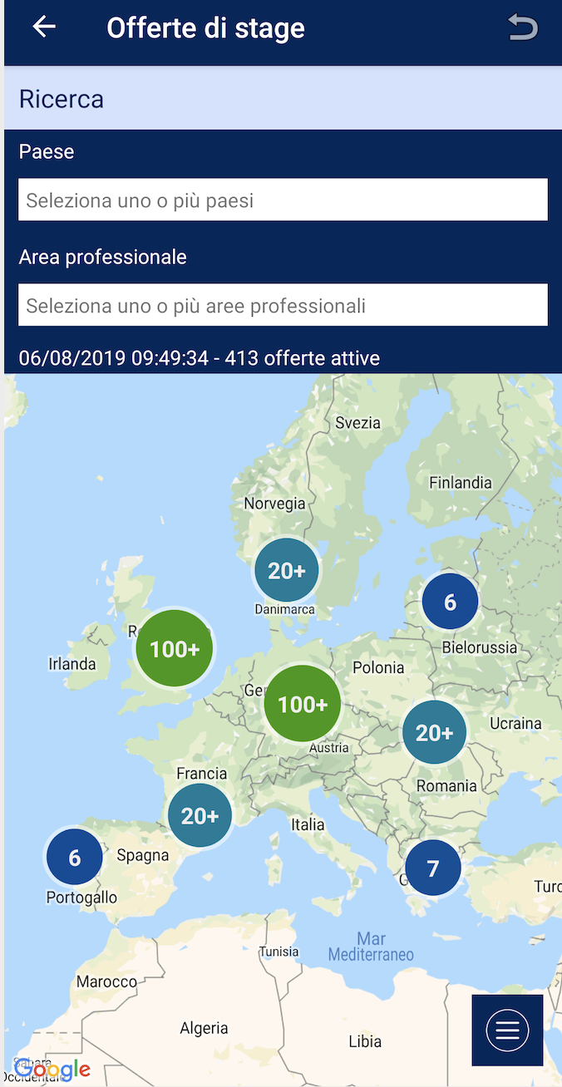Screen dimensions: 562x1087
Task: Open the Area professionale selector
Action: pos(283,306)
